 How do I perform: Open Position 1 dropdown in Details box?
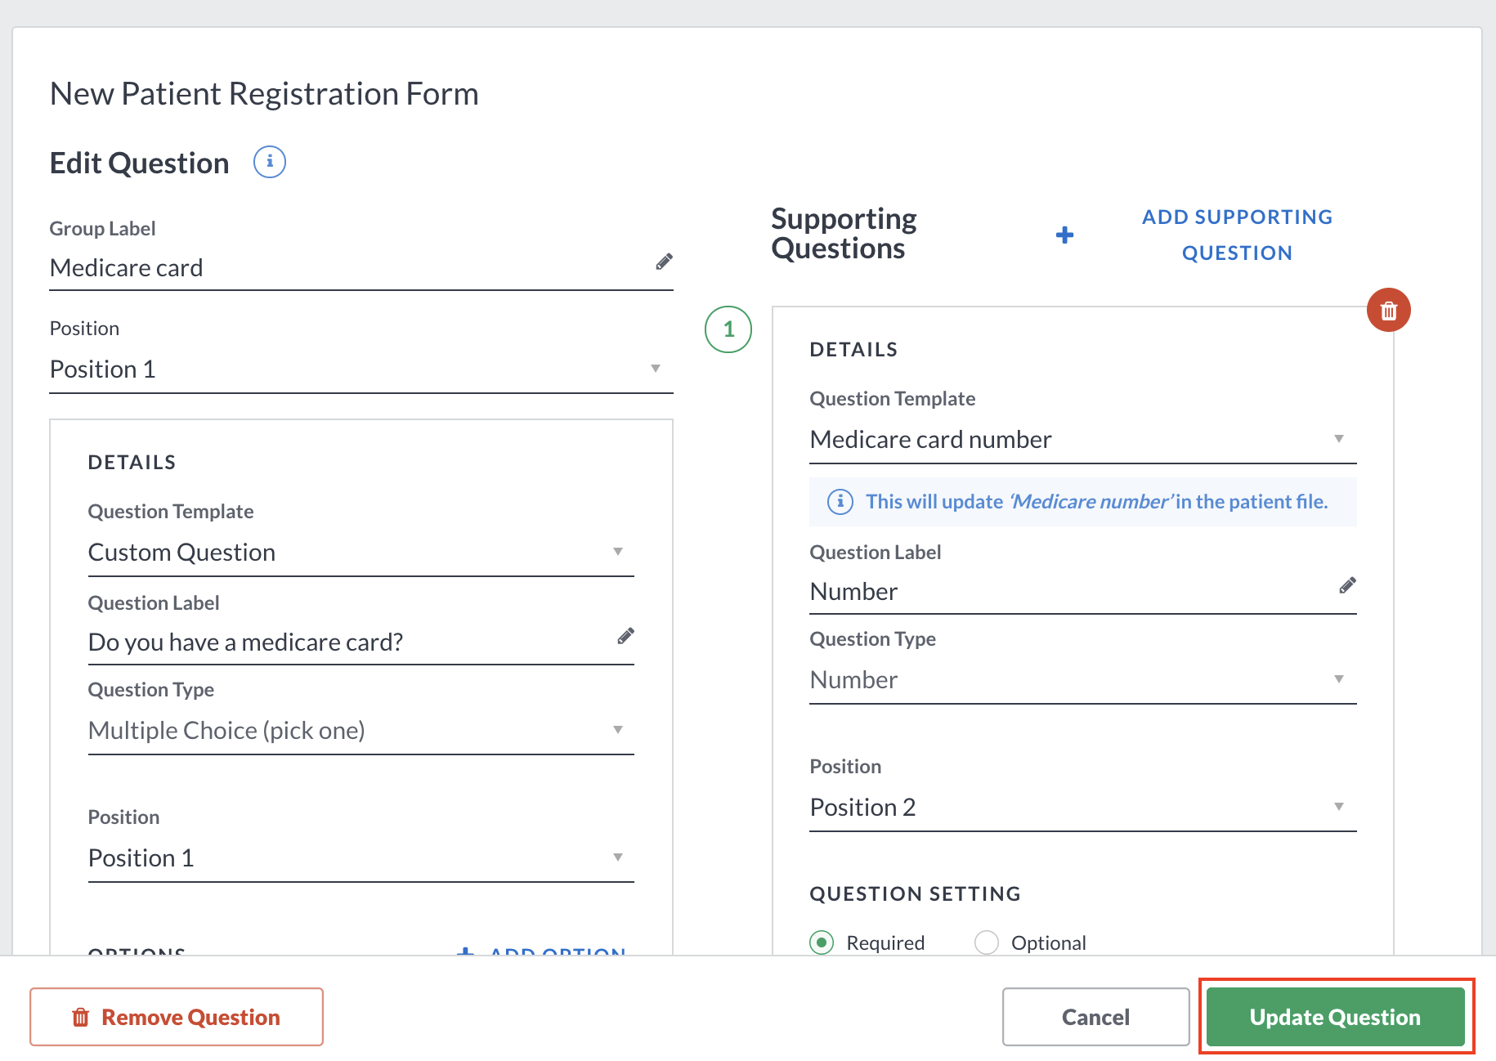(x=361, y=858)
